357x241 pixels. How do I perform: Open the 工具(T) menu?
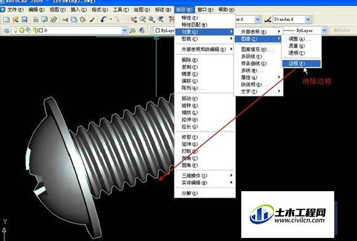tap(121, 10)
